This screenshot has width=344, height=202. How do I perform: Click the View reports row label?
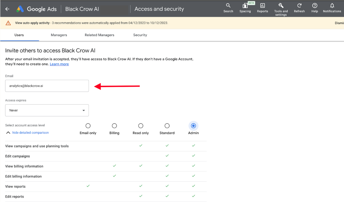click(x=15, y=187)
